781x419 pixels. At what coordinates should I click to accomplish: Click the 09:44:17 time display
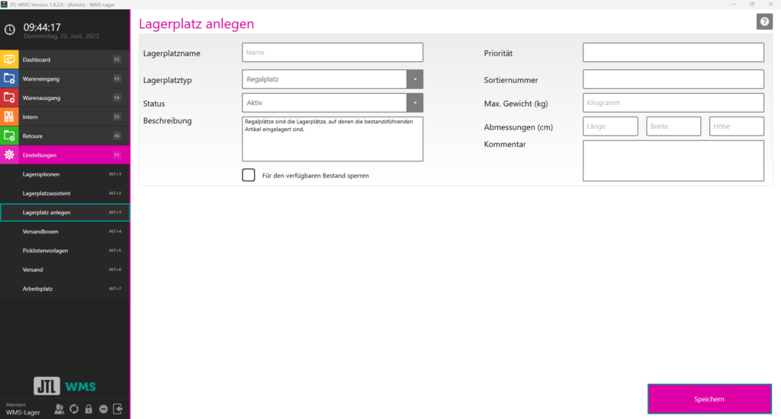click(x=42, y=27)
